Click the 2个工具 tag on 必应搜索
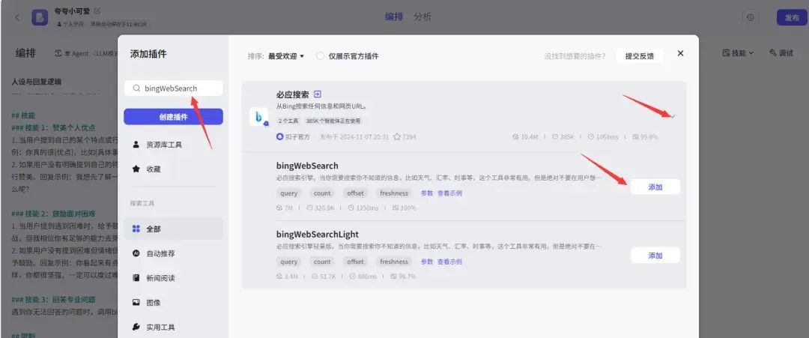Screen dimensions: 809x338 click(288, 121)
